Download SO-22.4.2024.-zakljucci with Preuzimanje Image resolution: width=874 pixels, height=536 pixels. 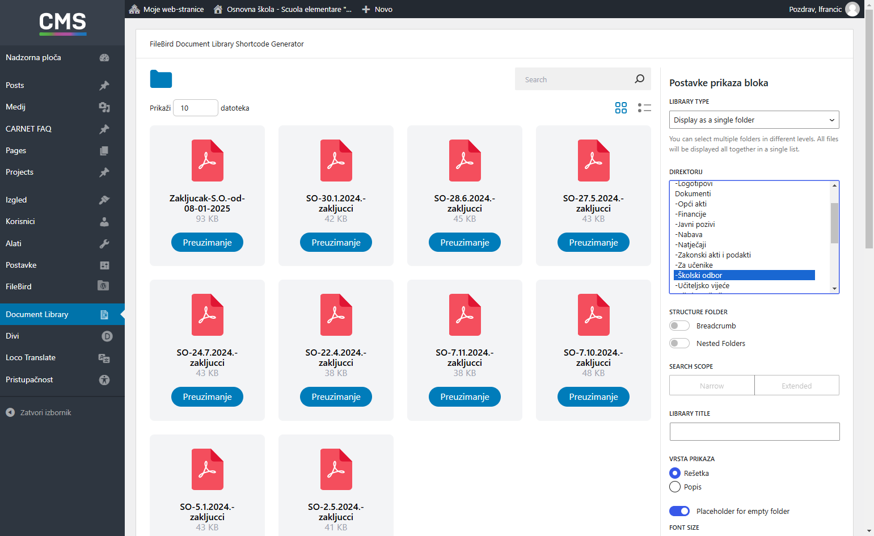pyautogui.click(x=336, y=397)
